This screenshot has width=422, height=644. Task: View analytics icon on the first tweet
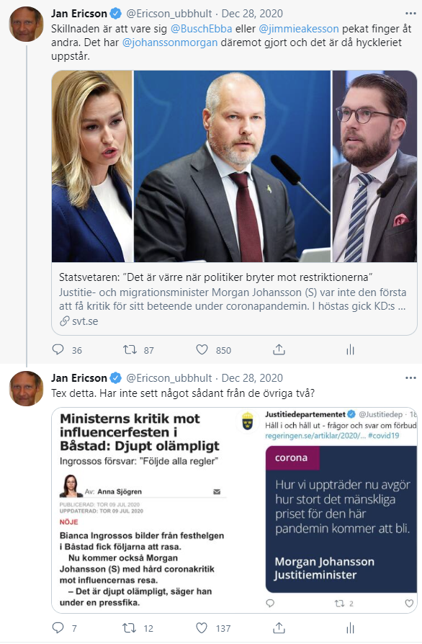pos(350,350)
